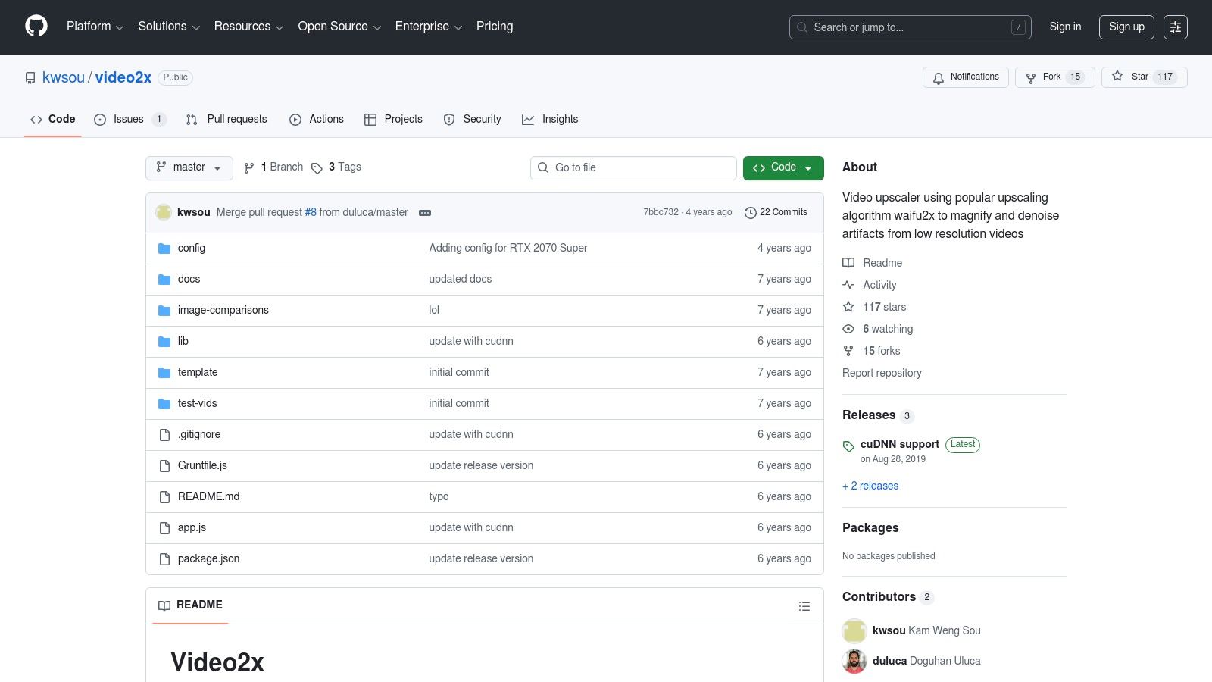Open the Security tab
Viewport: 1212px width, 682px height.
473,119
